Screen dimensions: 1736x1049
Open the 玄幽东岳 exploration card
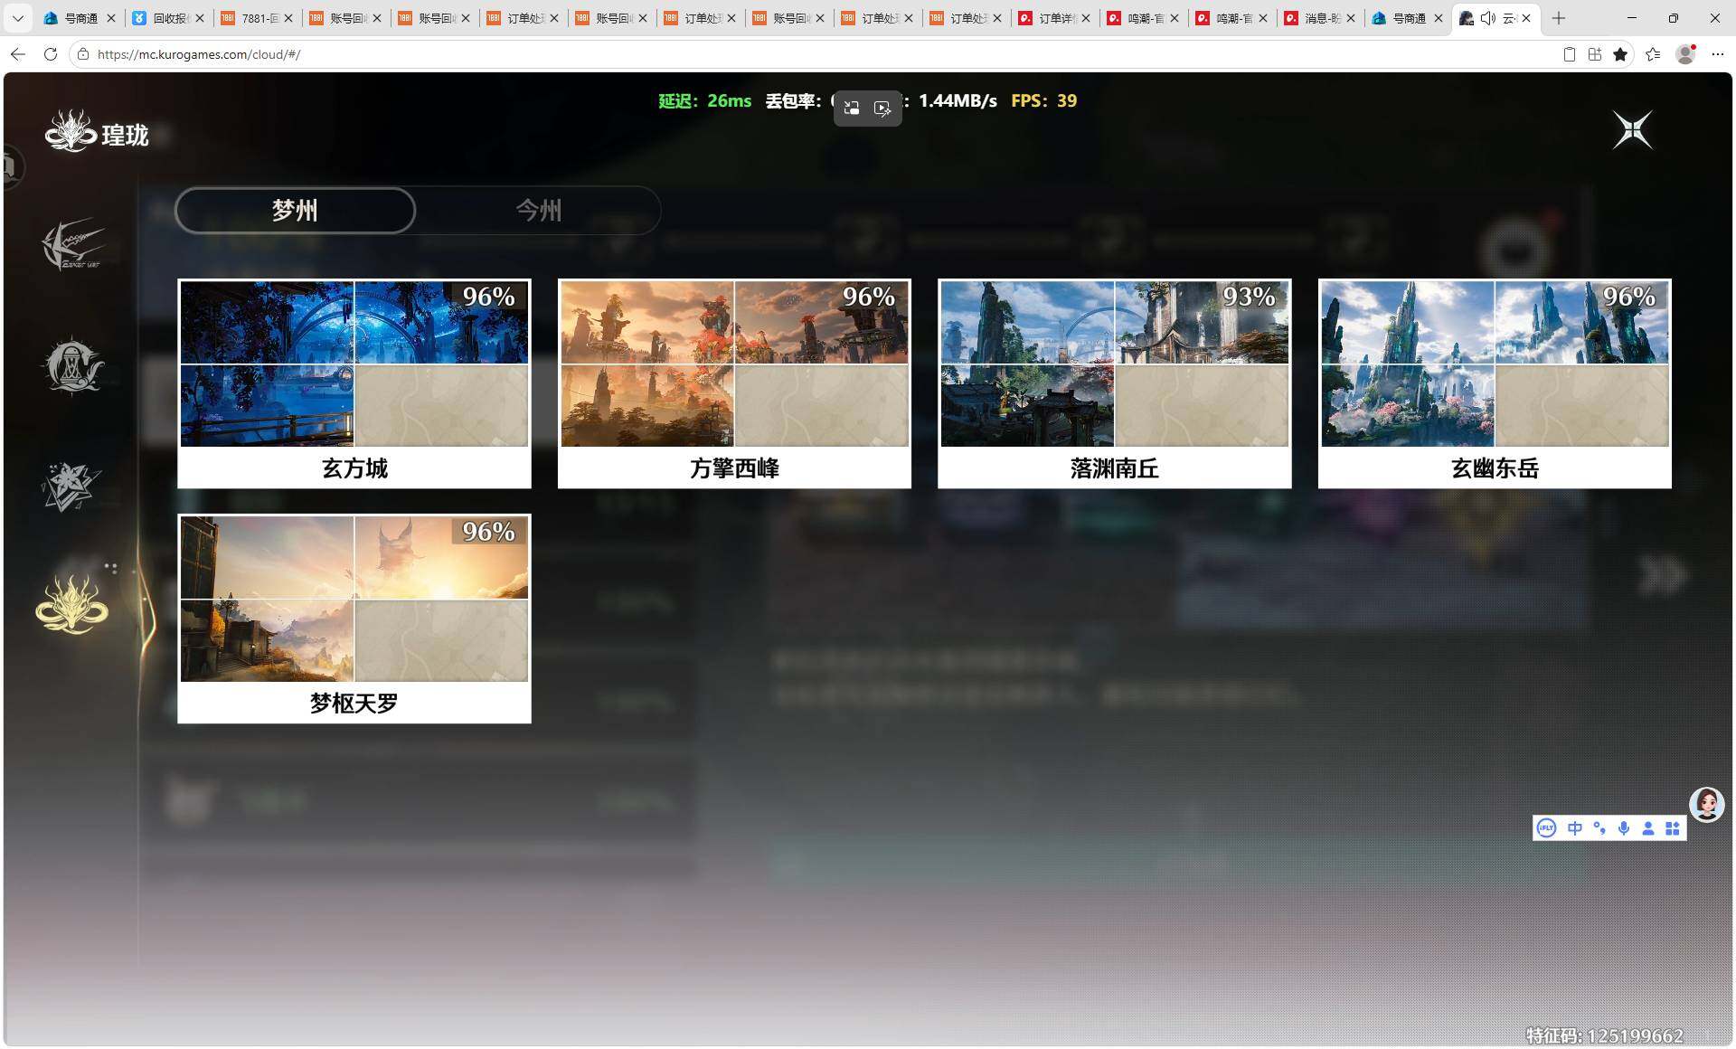(1495, 383)
